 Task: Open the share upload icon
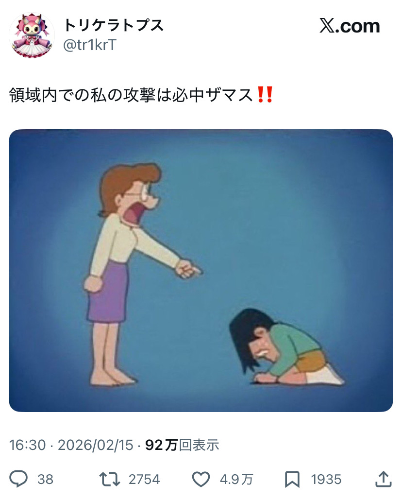[383, 479]
